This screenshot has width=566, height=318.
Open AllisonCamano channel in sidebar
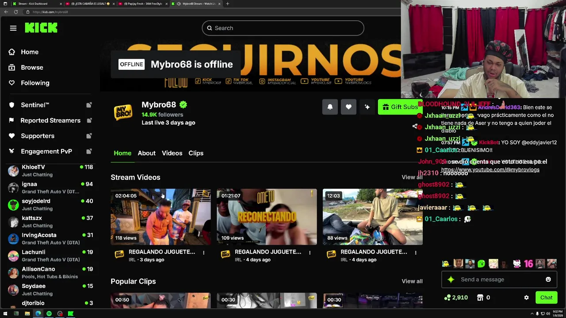(x=51, y=273)
